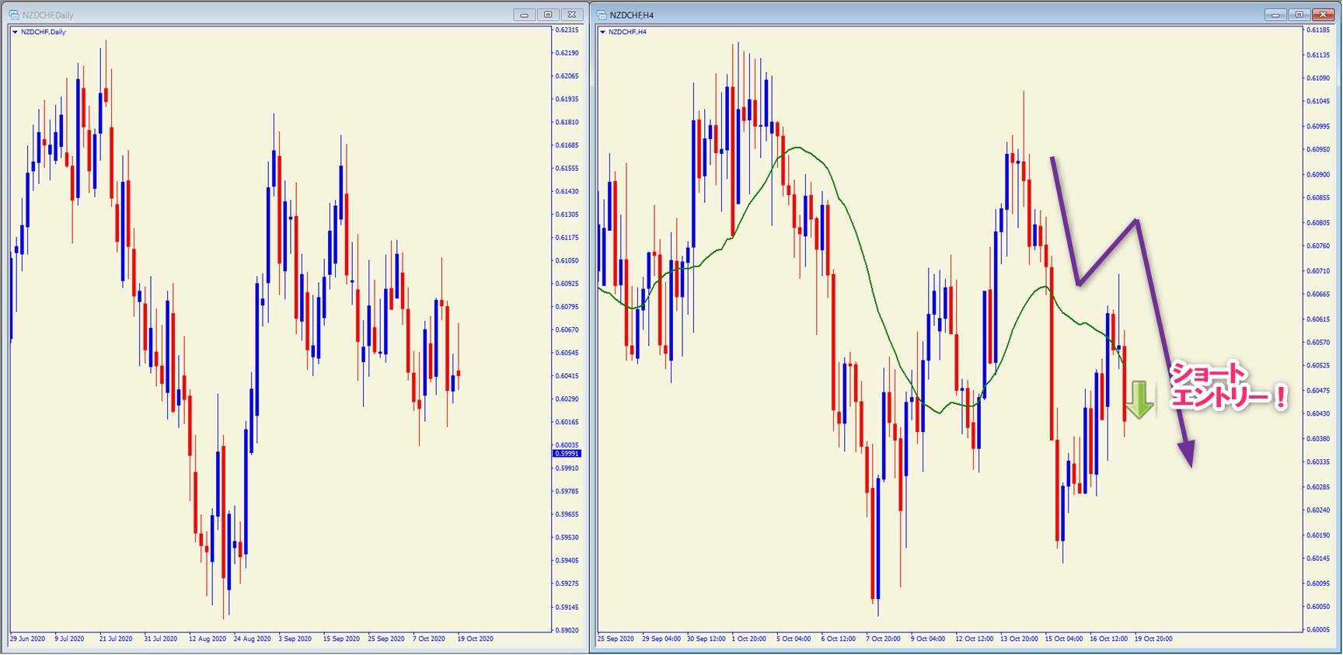This screenshot has width=1343, height=655.
Task: Select 0.59785 on the Daily price scale
Action: [x=567, y=491]
